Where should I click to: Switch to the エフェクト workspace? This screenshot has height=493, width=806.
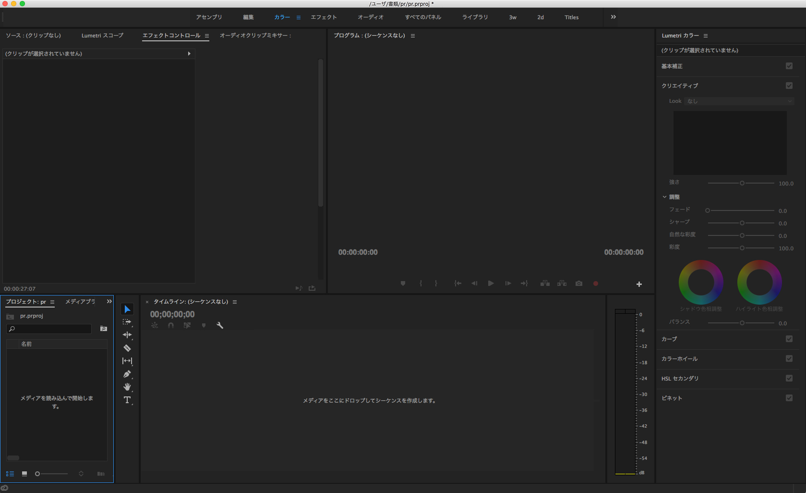pyautogui.click(x=324, y=17)
